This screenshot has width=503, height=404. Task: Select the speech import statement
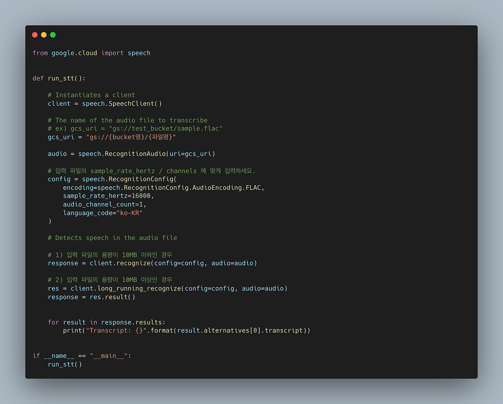coord(91,53)
